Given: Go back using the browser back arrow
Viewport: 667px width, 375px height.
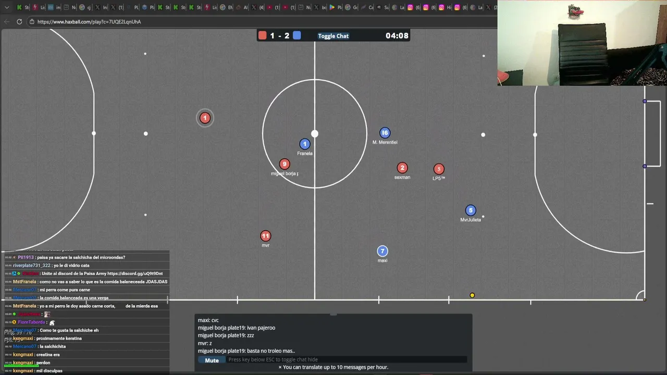Looking at the screenshot, I should click(x=7, y=21).
